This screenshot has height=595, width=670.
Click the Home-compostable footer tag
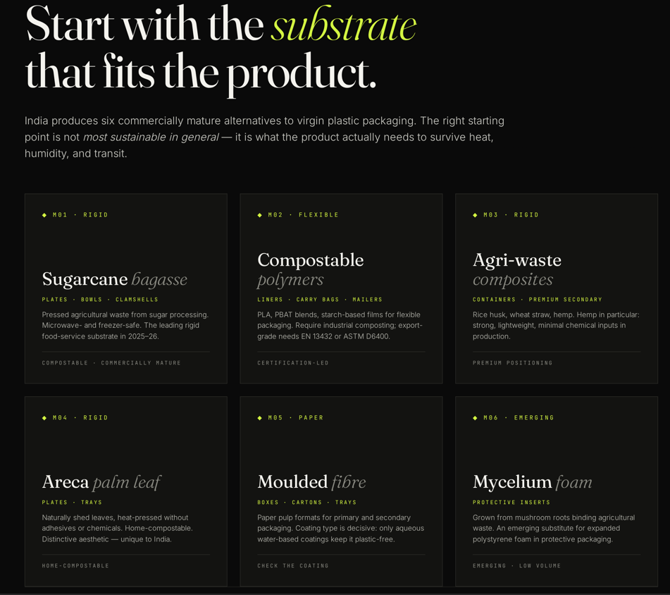pyautogui.click(x=75, y=565)
